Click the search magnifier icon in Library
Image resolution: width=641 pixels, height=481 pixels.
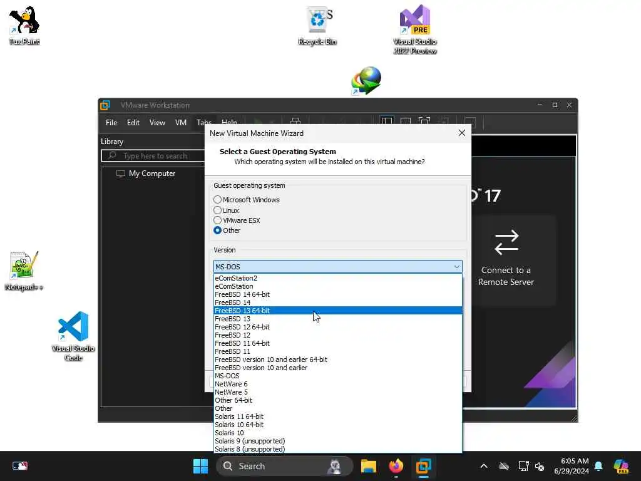click(113, 155)
